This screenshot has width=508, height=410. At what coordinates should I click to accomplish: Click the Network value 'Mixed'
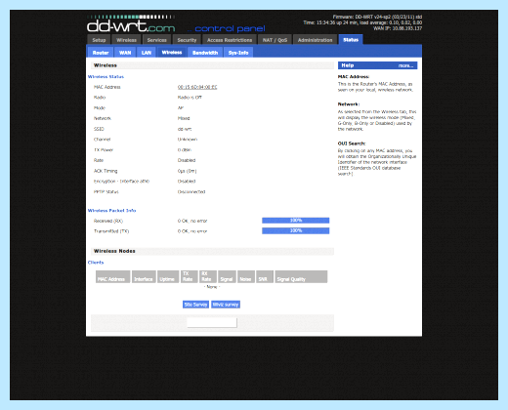pyautogui.click(x=184, y=118)
